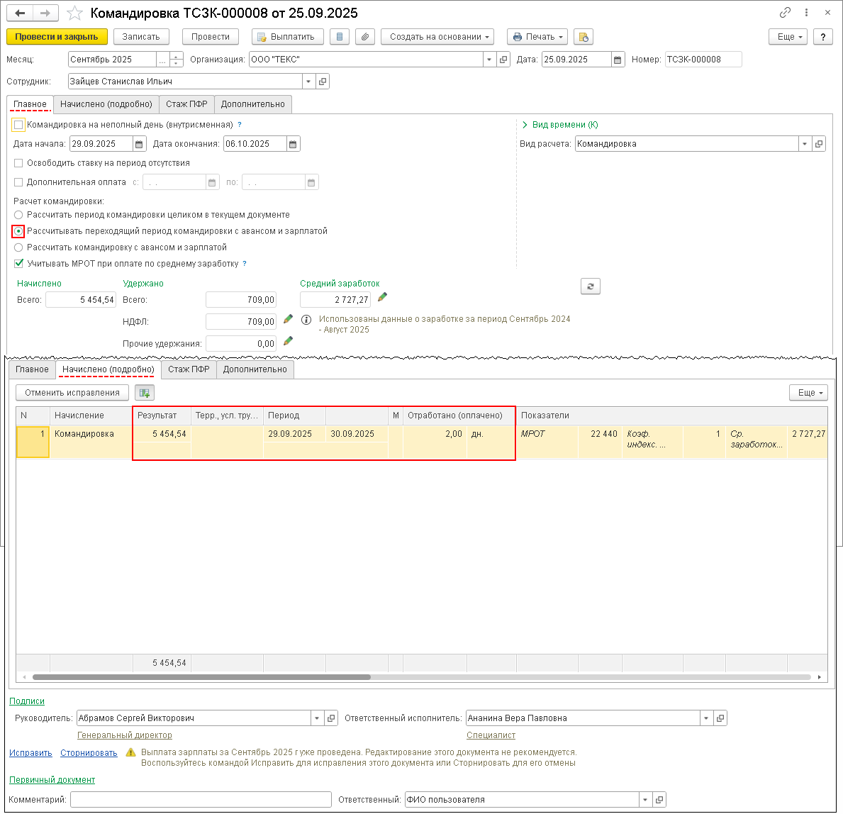Viewport: 843px width, 814px height.
Task: Open the Вид расчета dropdown
Action: tap(805, 144)
